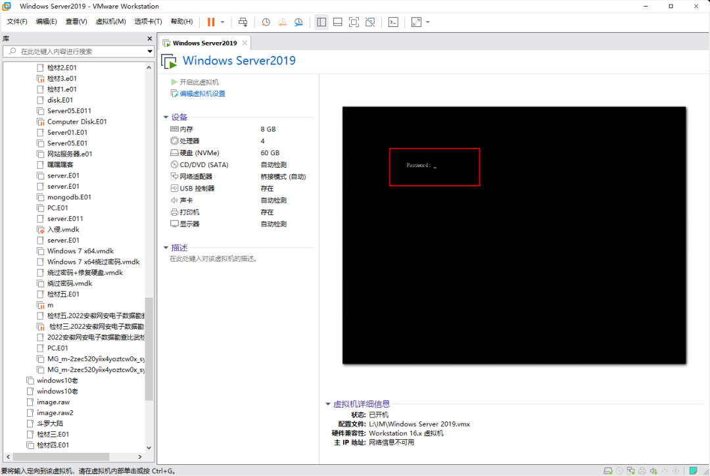This screenshot has width=710, height=476.
Task: Open the library search dropdown arrow
Action: coord(149,52)
